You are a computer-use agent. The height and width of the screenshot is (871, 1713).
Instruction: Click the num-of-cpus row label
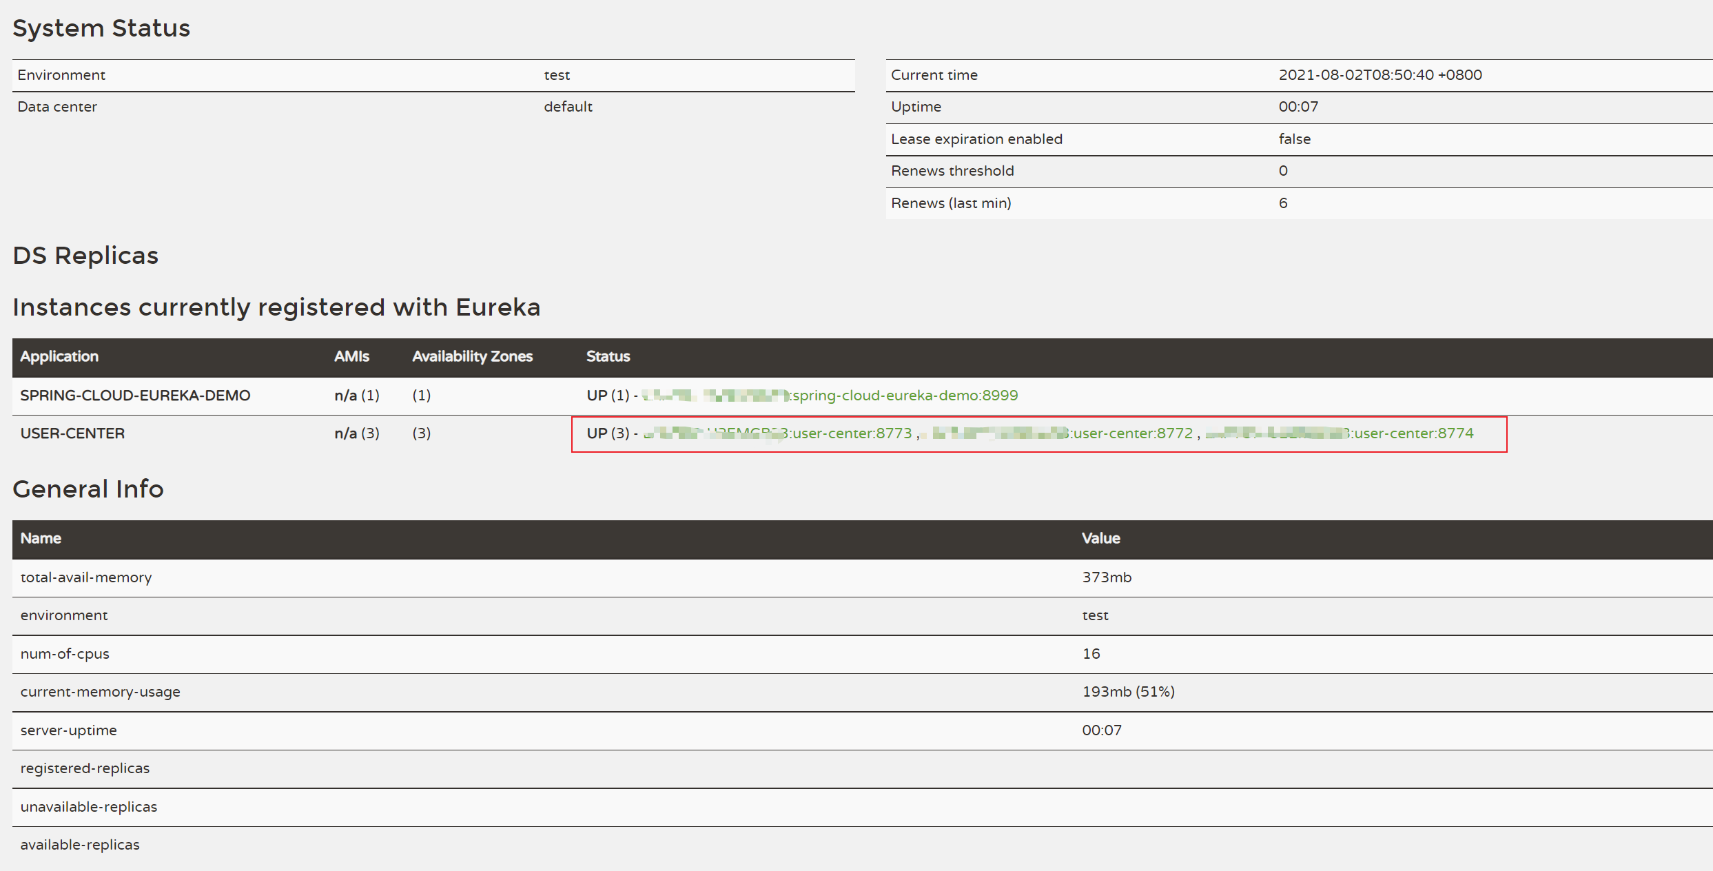(x=65, y=654)
